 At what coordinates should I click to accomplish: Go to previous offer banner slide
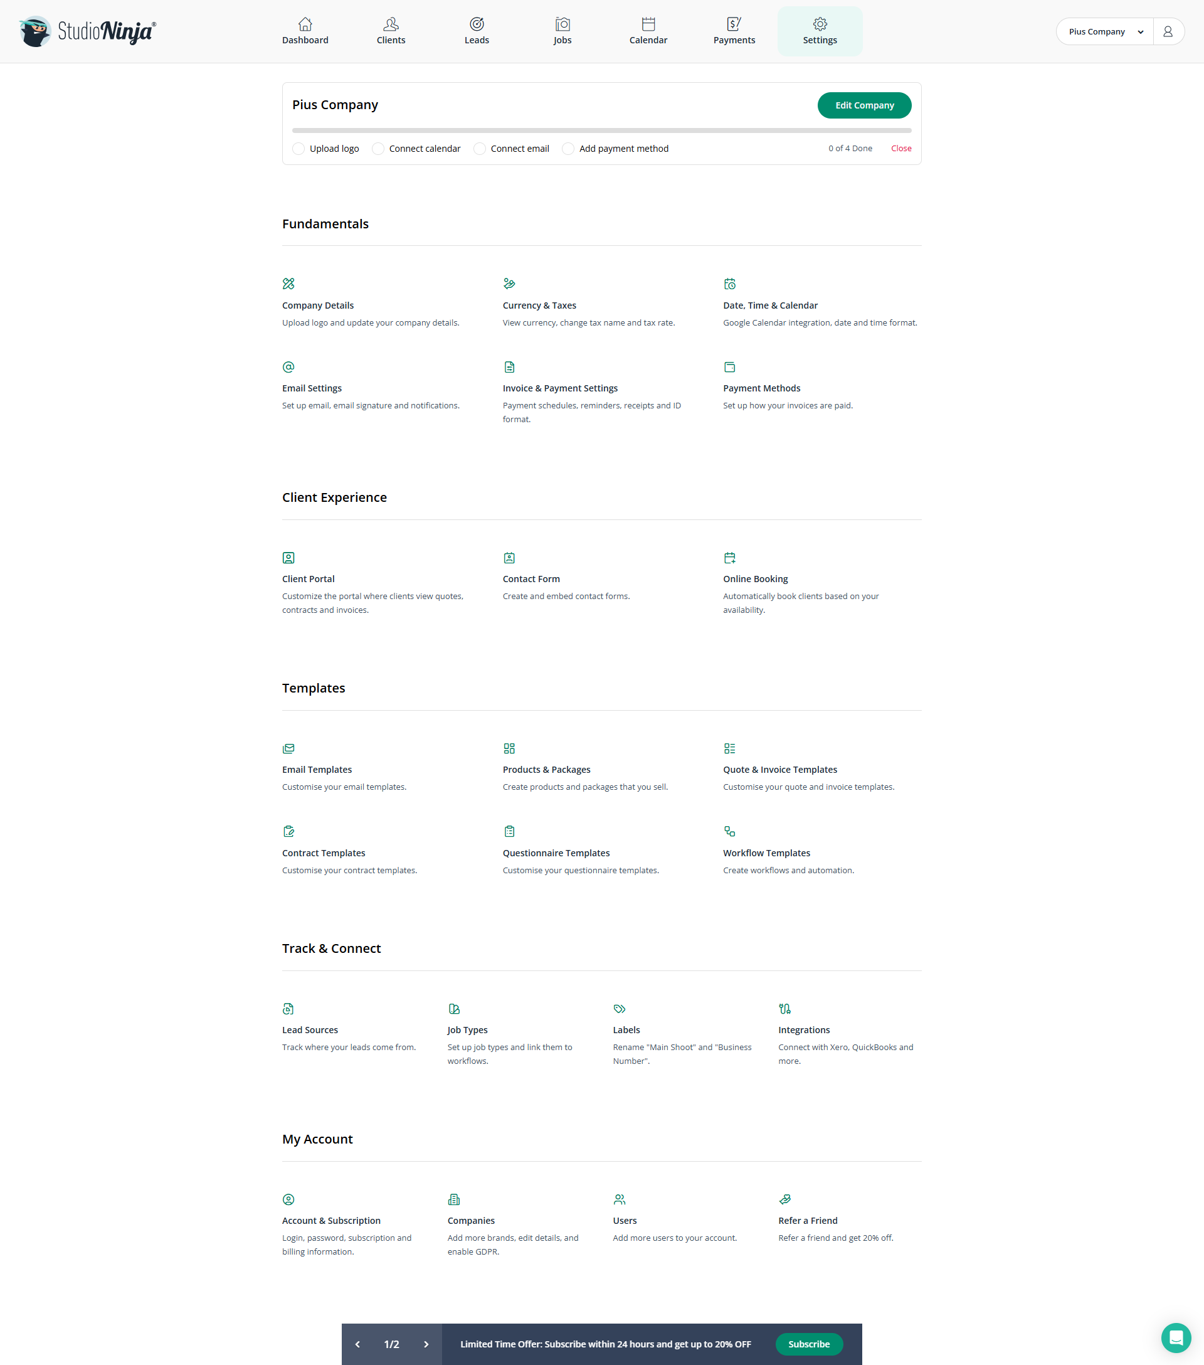357,1344
